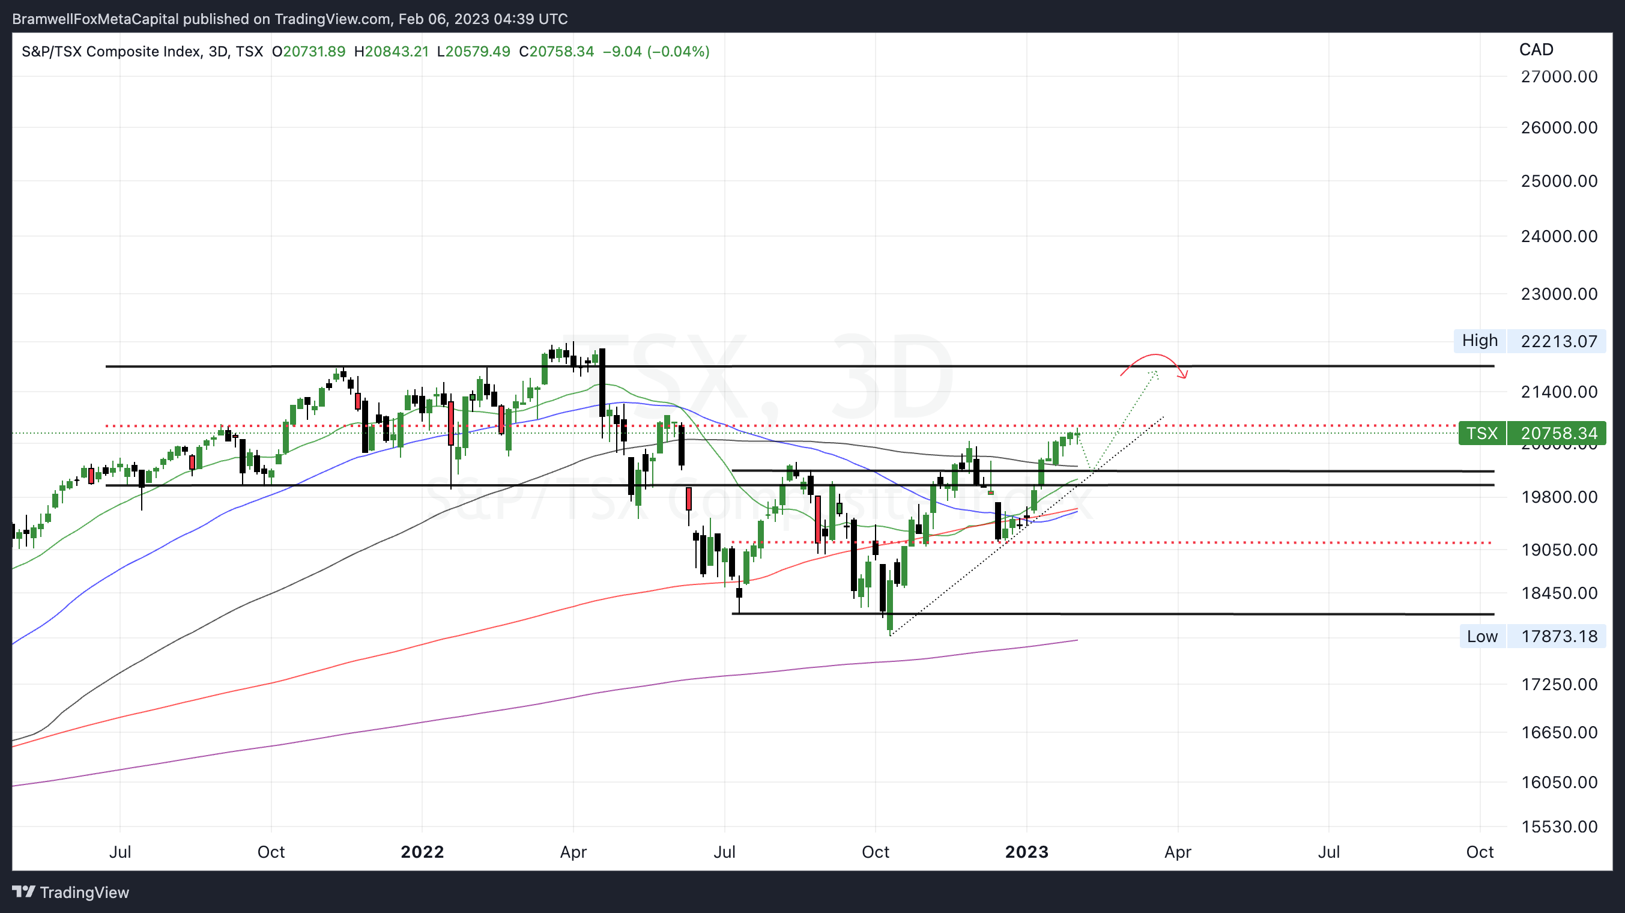This screenshot has width=1625, height=913.
Task: Click the green TSX price tag
Action: tap(1482, 434)
